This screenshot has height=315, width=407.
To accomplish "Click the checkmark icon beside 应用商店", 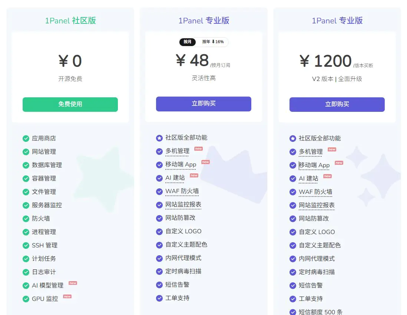I will [26, 138].
